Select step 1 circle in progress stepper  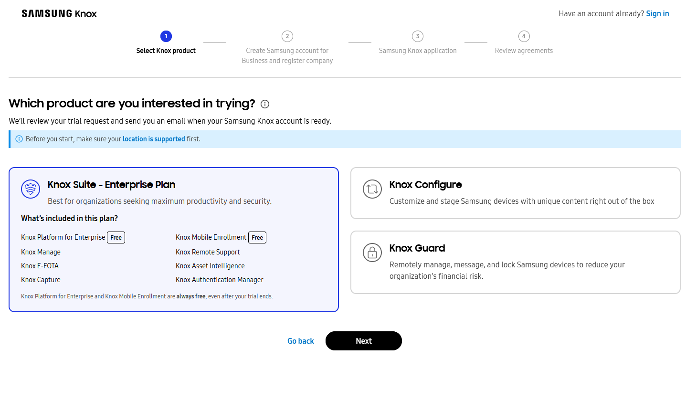[x=166, y=36]
